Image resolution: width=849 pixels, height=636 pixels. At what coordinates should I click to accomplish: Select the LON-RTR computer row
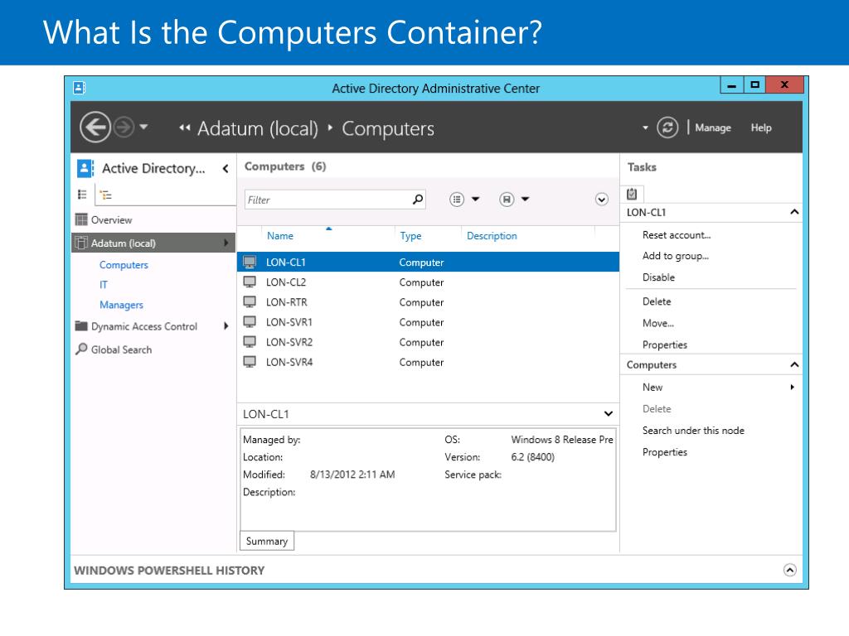(x=429, y=302)
